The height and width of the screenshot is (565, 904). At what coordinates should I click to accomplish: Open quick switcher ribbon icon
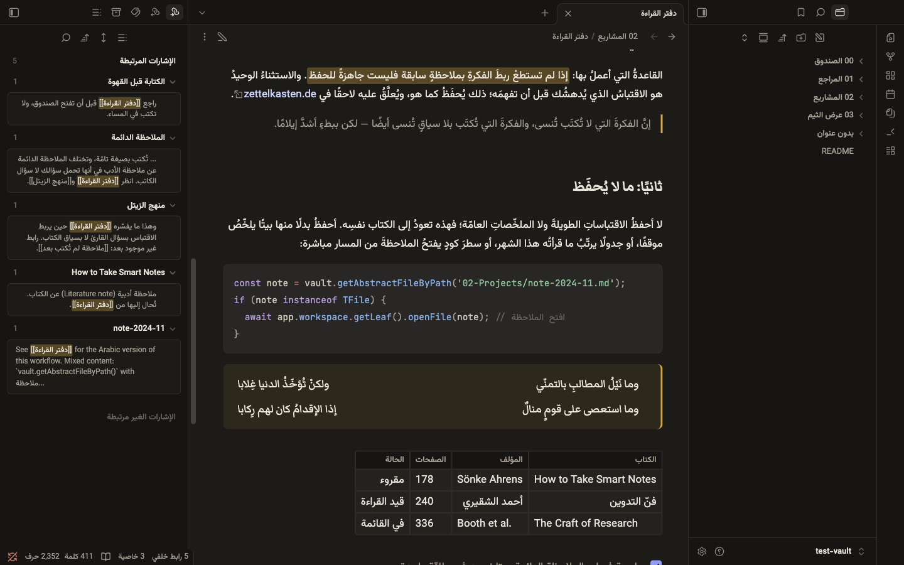pos(890,38)
